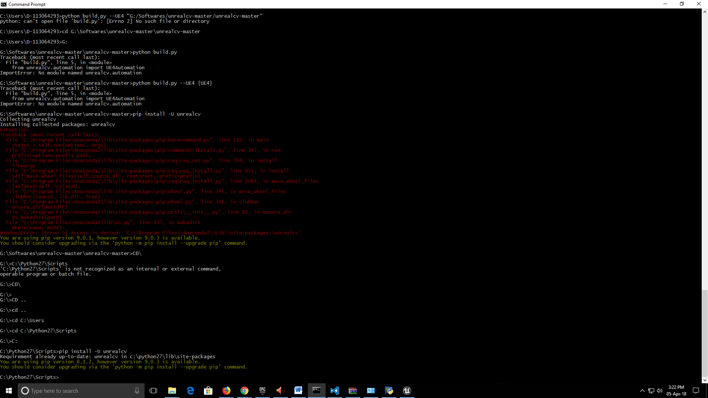Select the active Command Prompt taskbar icon
Screen dimensions: 708x398
point(317,391)
